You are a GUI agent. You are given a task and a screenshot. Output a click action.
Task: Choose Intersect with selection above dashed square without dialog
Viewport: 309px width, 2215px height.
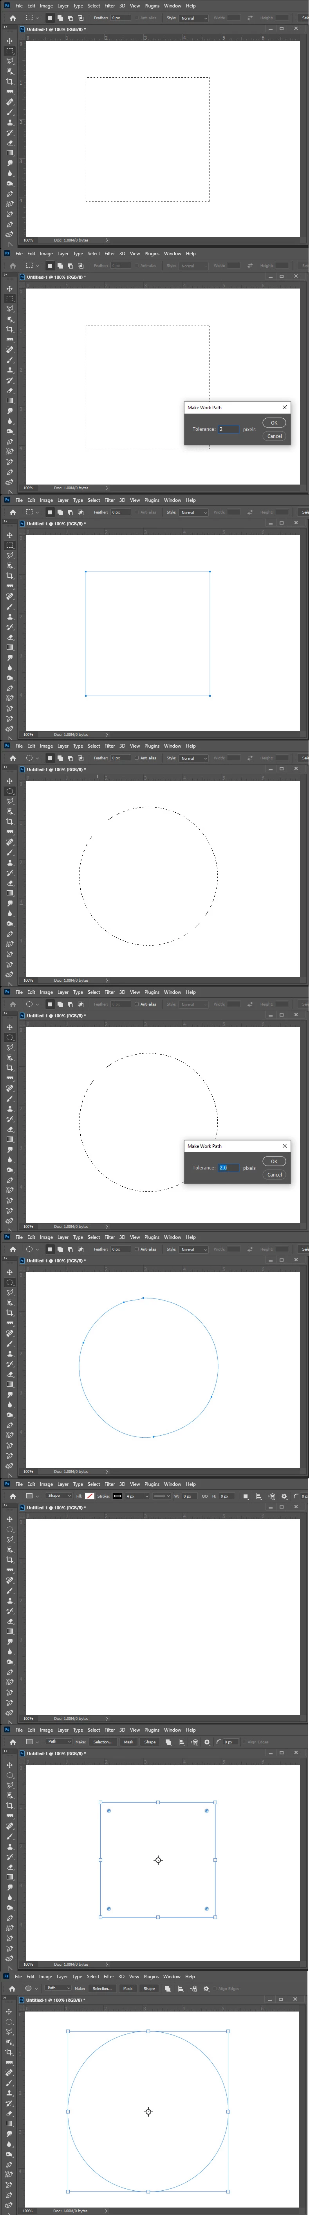tap(80, 17)
